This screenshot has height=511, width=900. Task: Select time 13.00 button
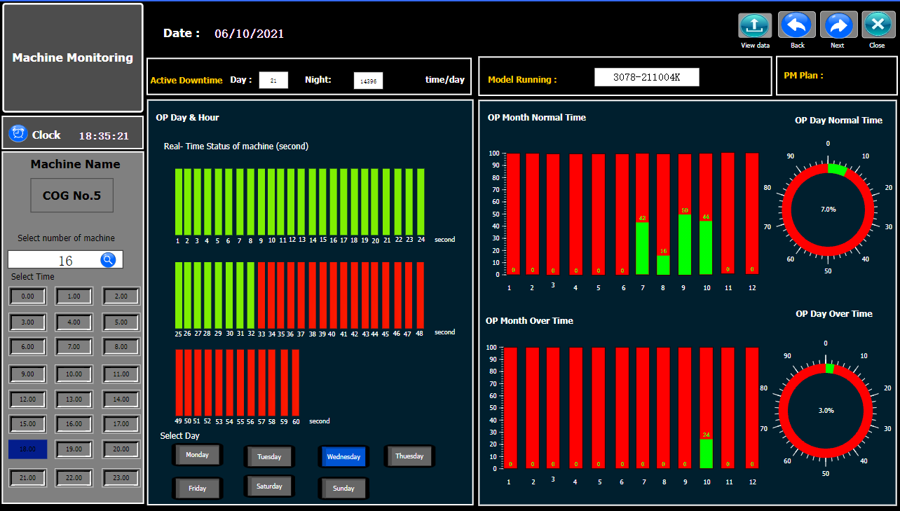[x=74, y=400]
